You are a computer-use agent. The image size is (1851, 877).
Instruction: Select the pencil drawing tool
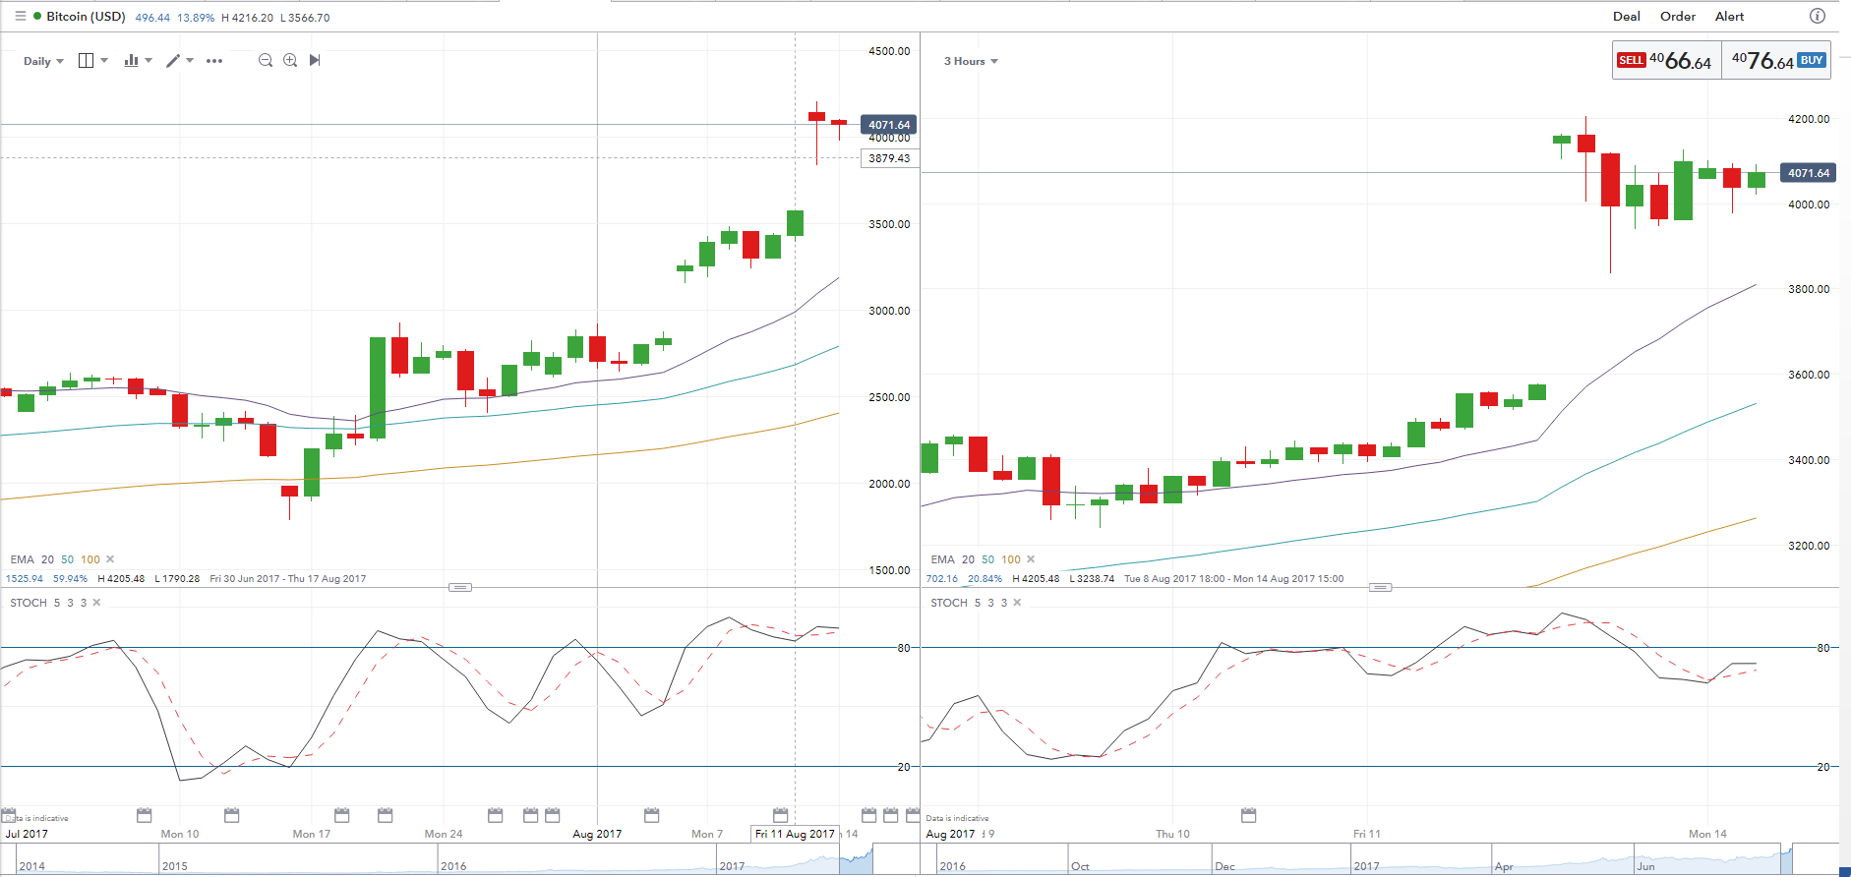173,61
